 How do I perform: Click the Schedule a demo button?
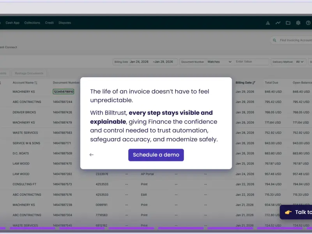pos(156,155)
